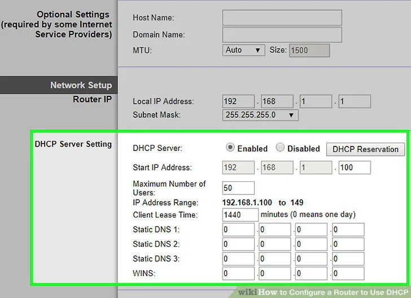Click Static DNS 2 third octet field

point(312,244)
